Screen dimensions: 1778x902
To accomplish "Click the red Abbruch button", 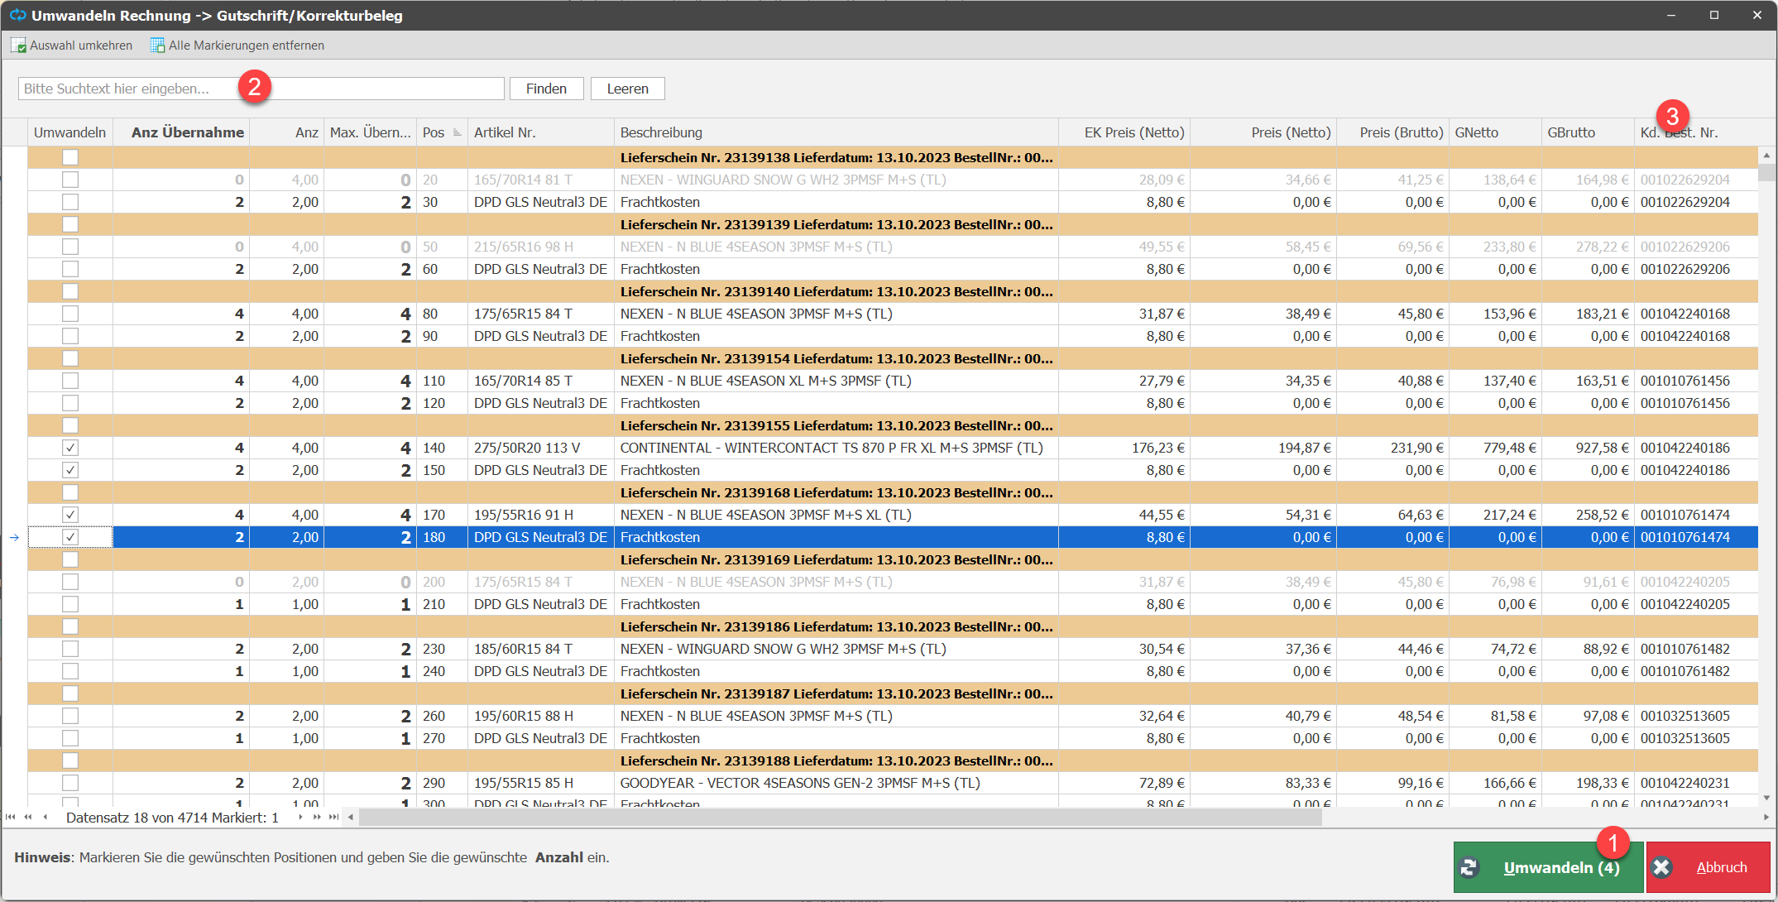I will [1708, 867].
